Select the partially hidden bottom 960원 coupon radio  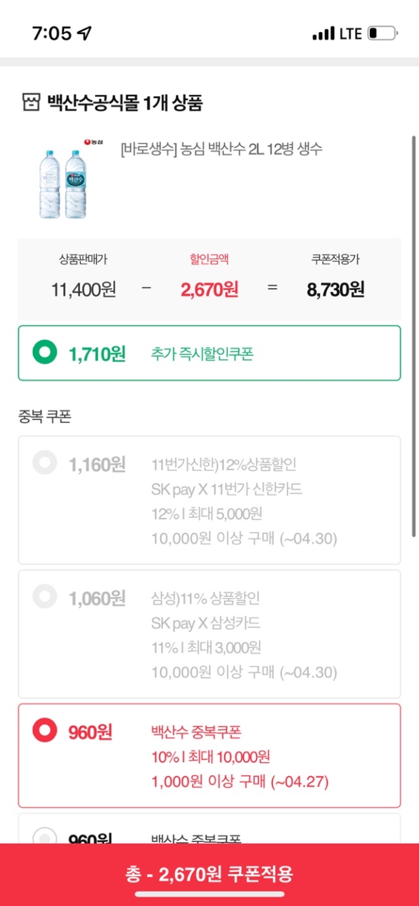point(45,837)
